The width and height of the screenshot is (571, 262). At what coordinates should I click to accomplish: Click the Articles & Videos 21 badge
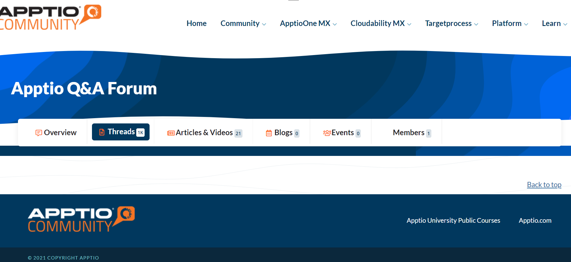pyautogui.click(x=238, y=133)
